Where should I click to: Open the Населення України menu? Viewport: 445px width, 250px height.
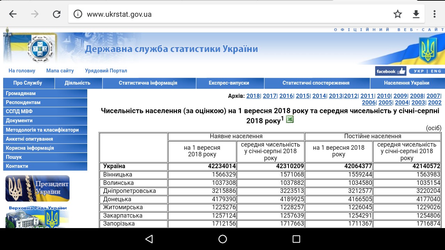(x=406, y=83)
